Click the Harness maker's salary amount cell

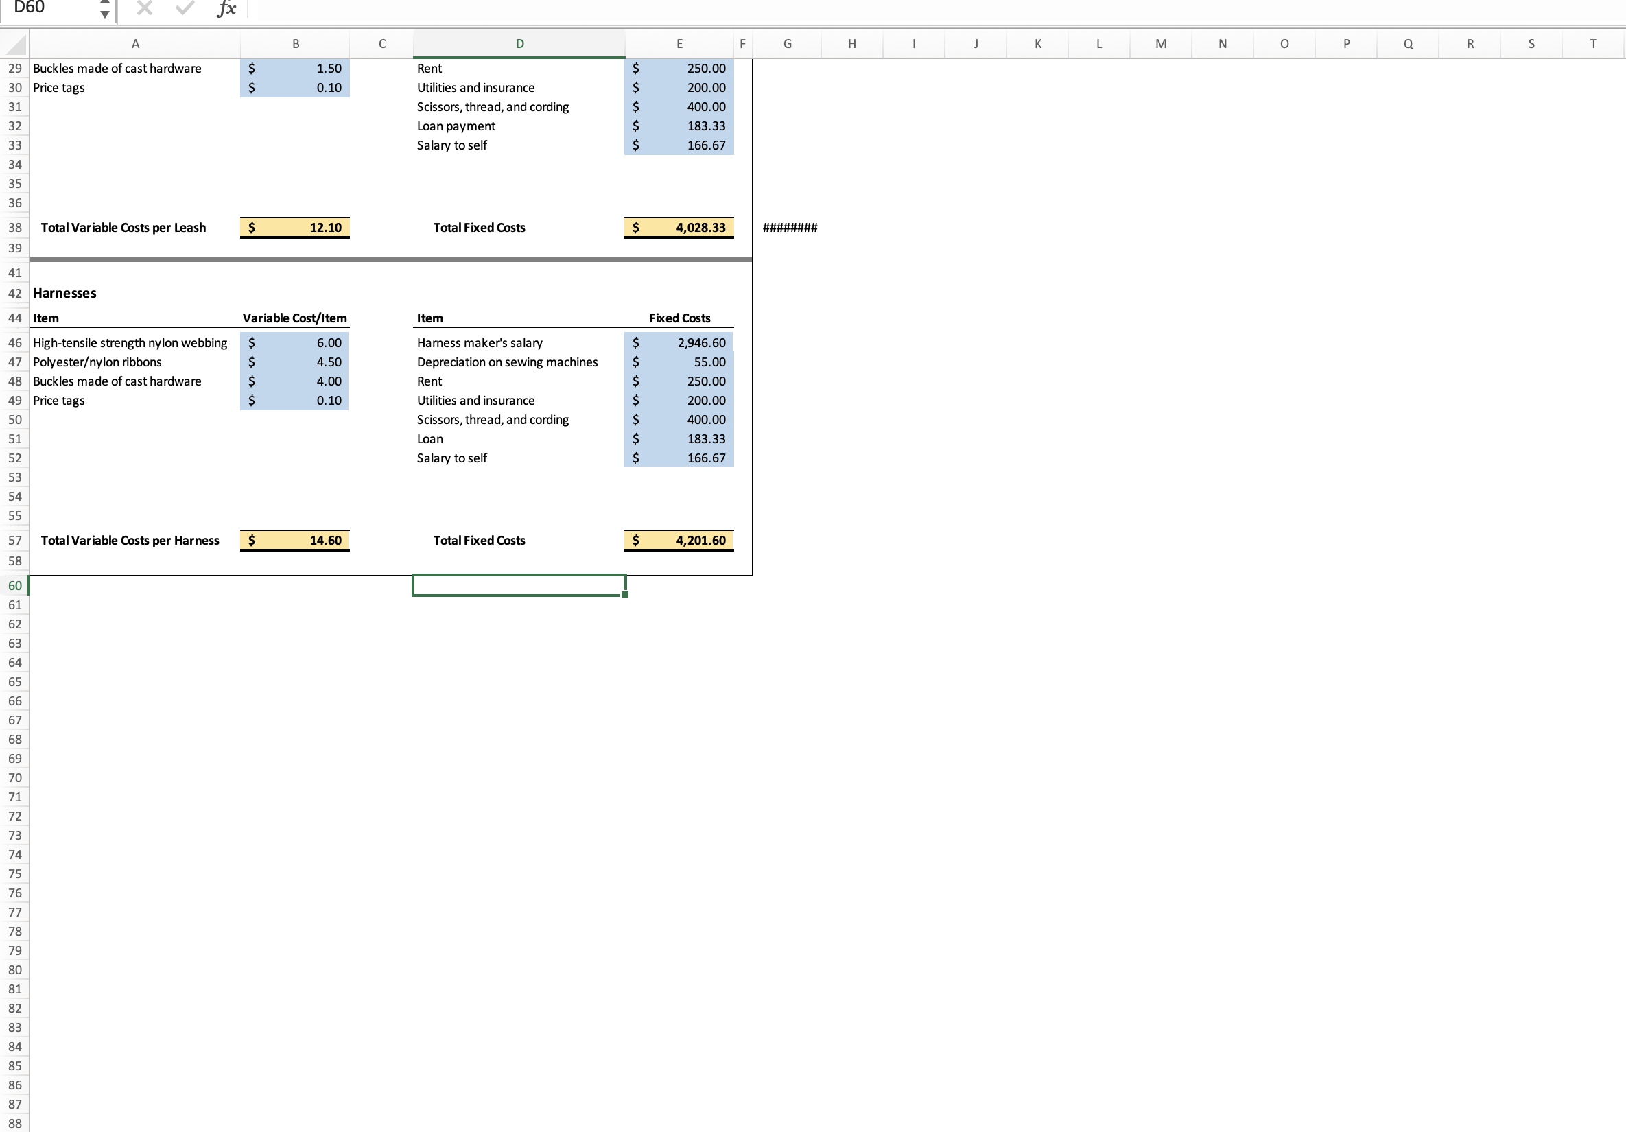(679, 342)
